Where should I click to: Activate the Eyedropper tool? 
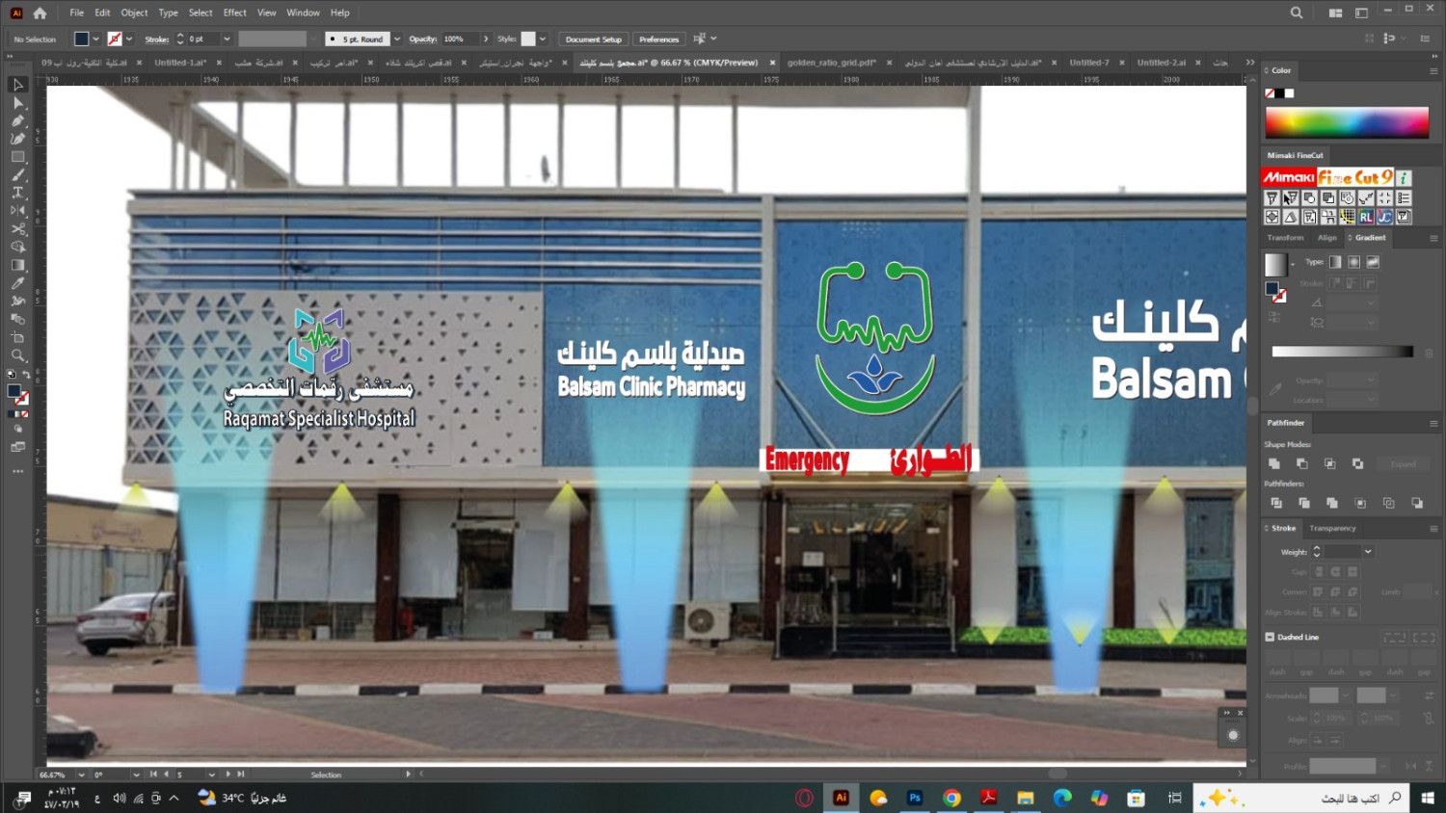click(17, 283)
